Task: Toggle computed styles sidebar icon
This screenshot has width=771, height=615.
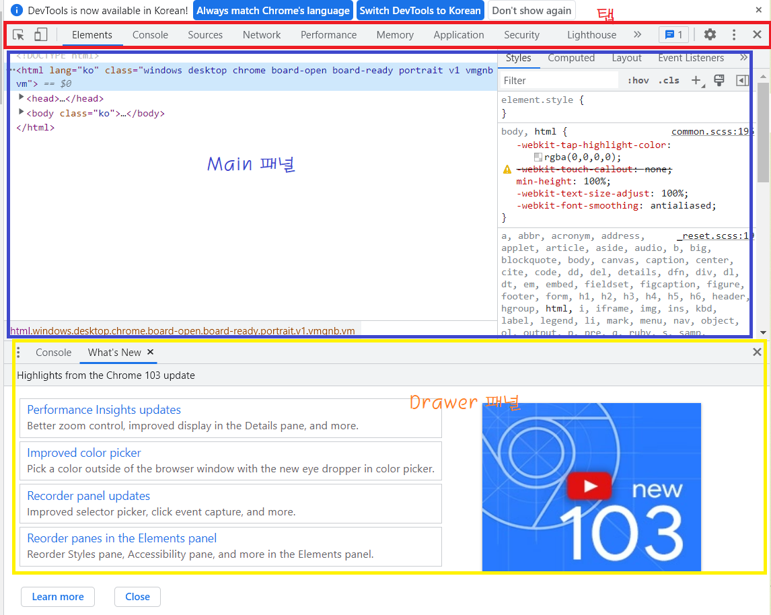Action: pyautogui.click(x=742, y=80)
